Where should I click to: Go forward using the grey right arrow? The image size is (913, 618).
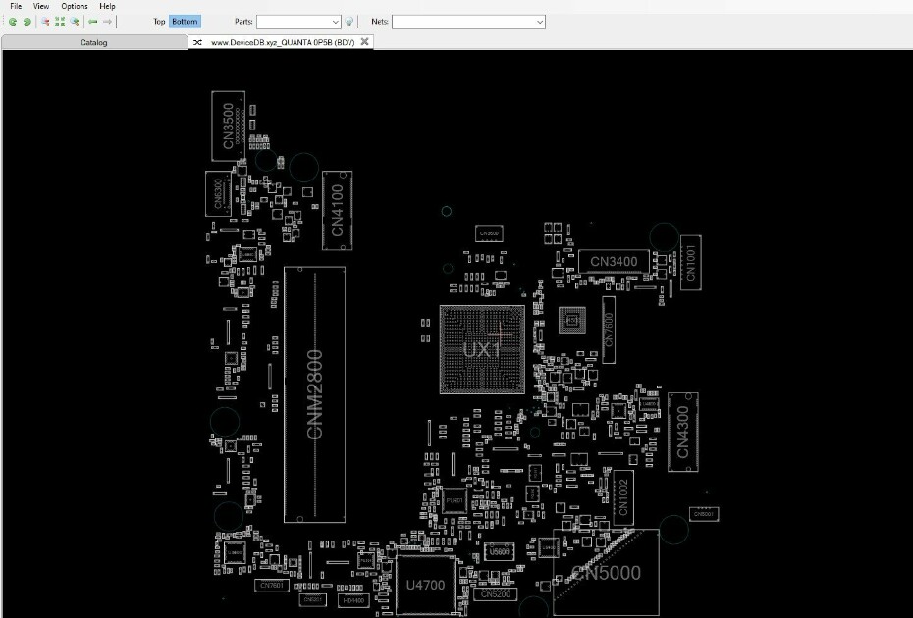[107, 22]
